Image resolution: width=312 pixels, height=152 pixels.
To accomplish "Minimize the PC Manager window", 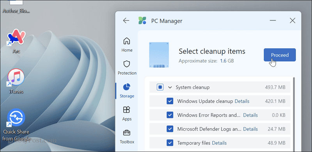I will tap(273, 21).
